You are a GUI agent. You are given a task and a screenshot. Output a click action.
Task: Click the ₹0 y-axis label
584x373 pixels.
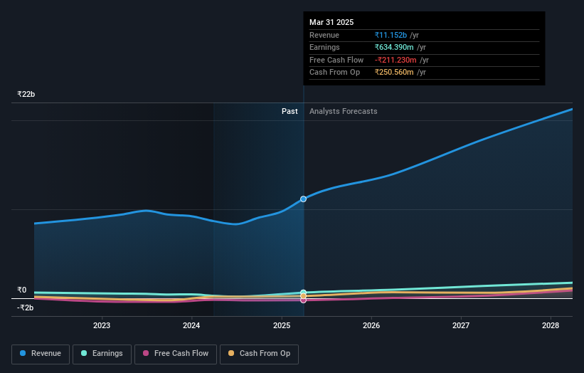coord(21,290)
